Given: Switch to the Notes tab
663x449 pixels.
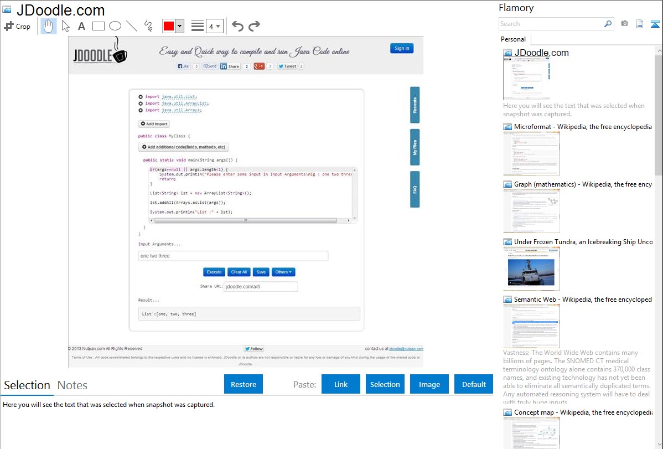Looking at the screenshot, I should pyautogui.click(x=72, y=385).
